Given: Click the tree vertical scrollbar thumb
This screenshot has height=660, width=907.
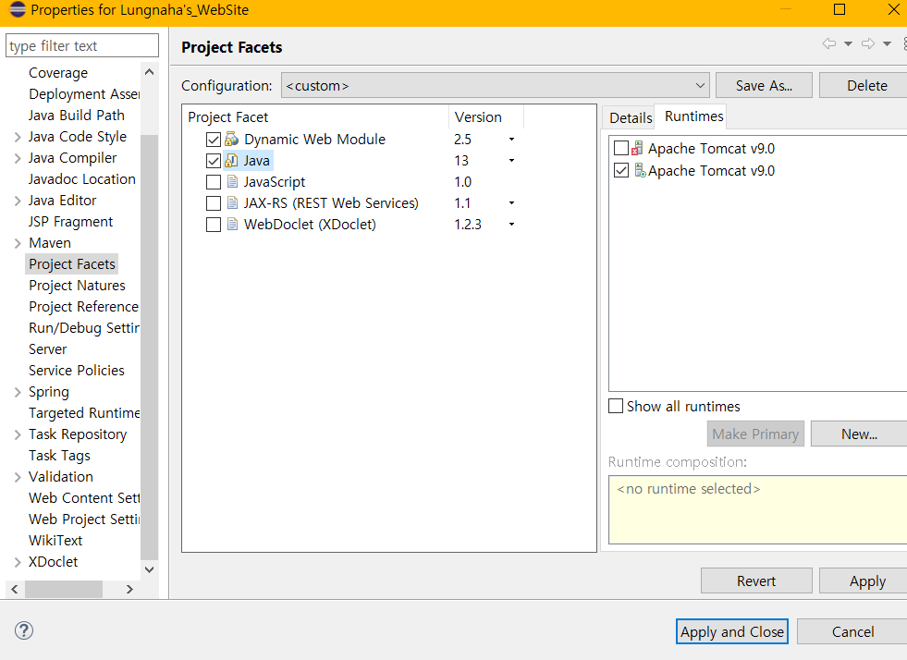Looking at the screenshot, I should coord(149,347).
